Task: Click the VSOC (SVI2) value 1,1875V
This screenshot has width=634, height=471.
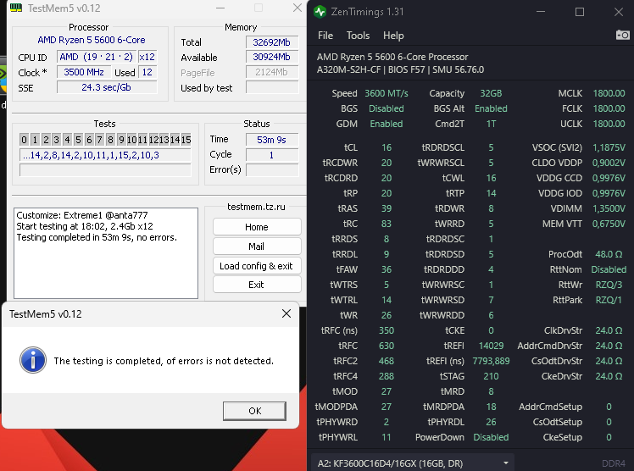Action: 609,147
